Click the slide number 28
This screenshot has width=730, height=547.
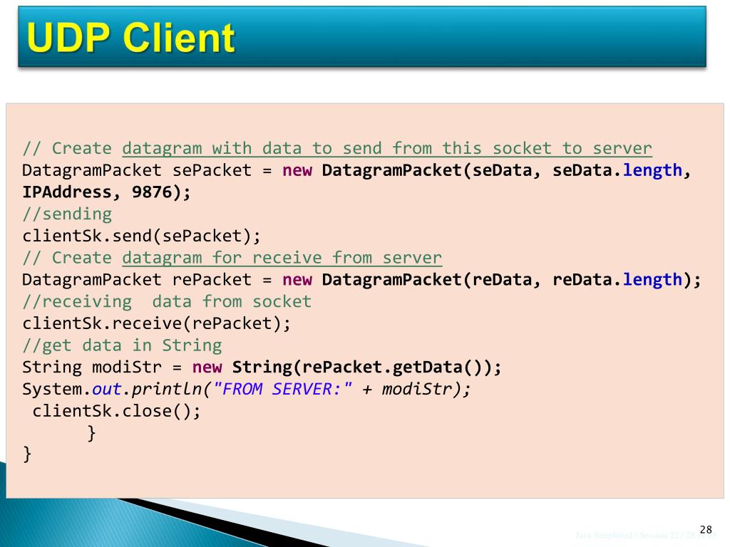tap(706, 529)
